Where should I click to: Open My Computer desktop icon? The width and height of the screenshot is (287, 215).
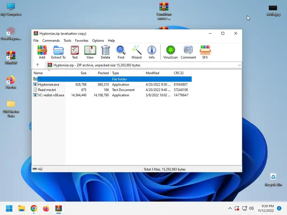tap(11, 9)
